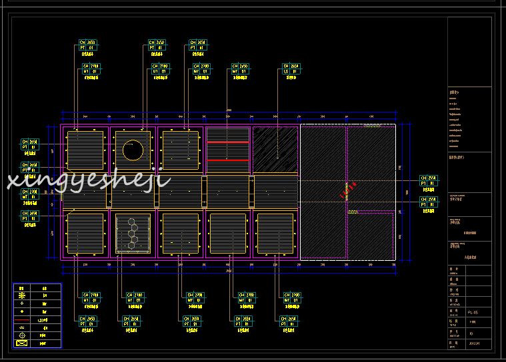The width and height of the screenshot is (506, 362).
Task: Click the xingyesheji watermark text
Action: click(88, 180)
